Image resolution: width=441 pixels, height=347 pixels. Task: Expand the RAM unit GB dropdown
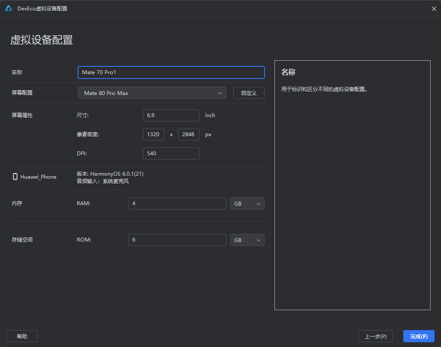click(x=247, y=203)
